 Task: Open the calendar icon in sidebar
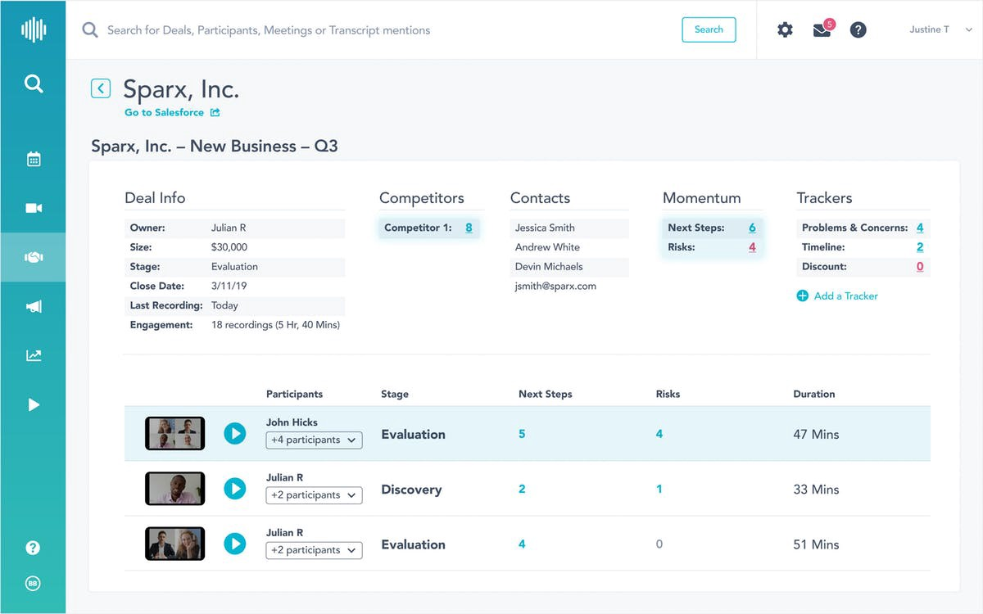coord(34,160)
